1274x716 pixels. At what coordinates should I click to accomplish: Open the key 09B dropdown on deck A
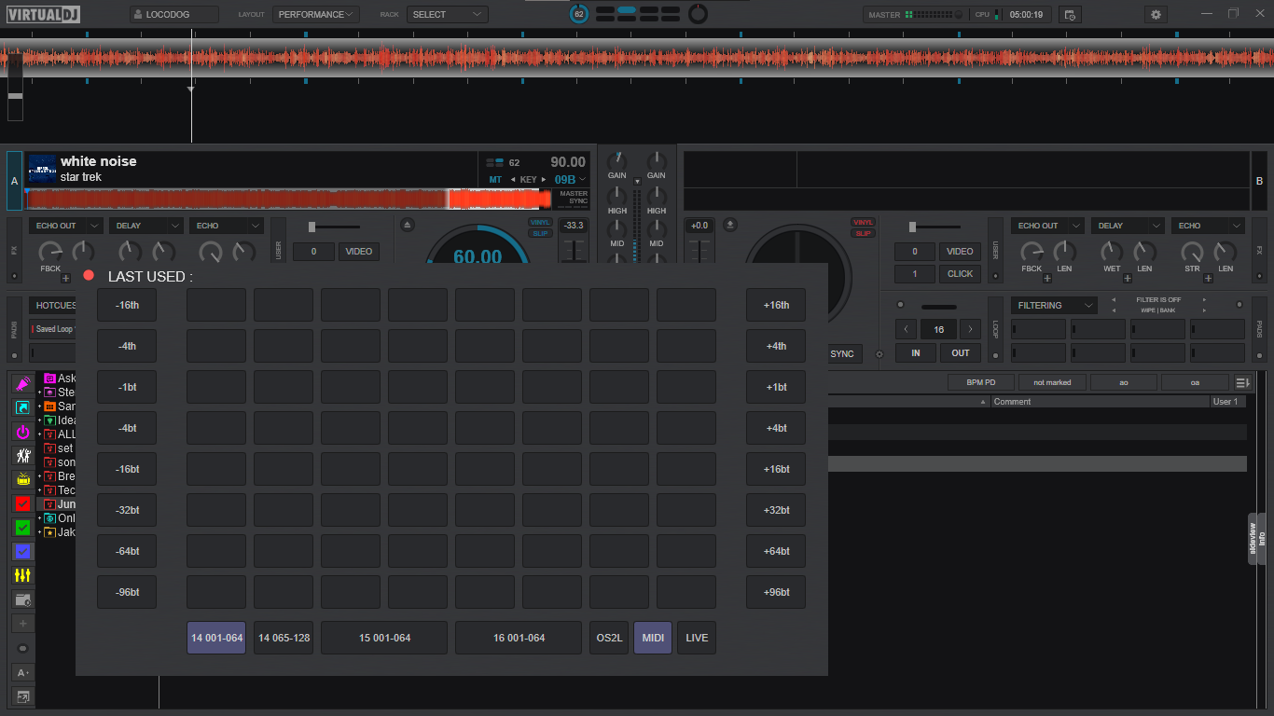point(571,179)
